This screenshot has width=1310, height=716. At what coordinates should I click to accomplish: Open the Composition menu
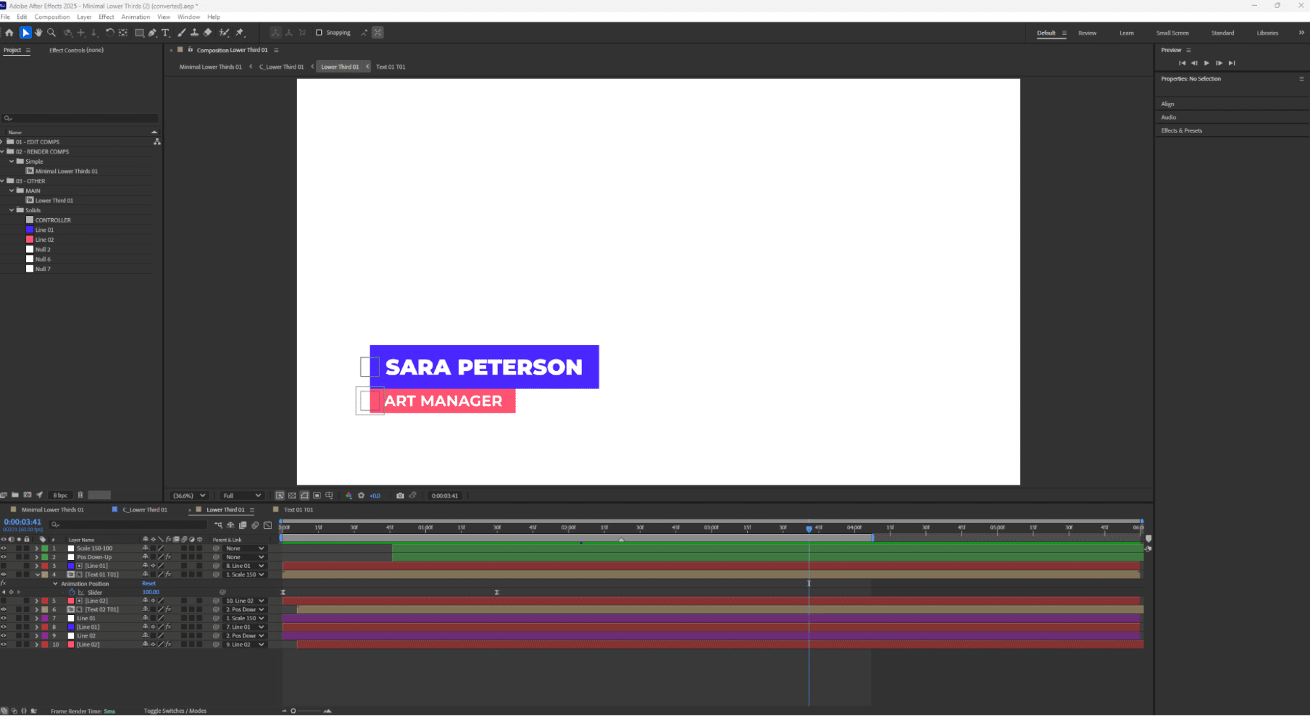point(52,17)
